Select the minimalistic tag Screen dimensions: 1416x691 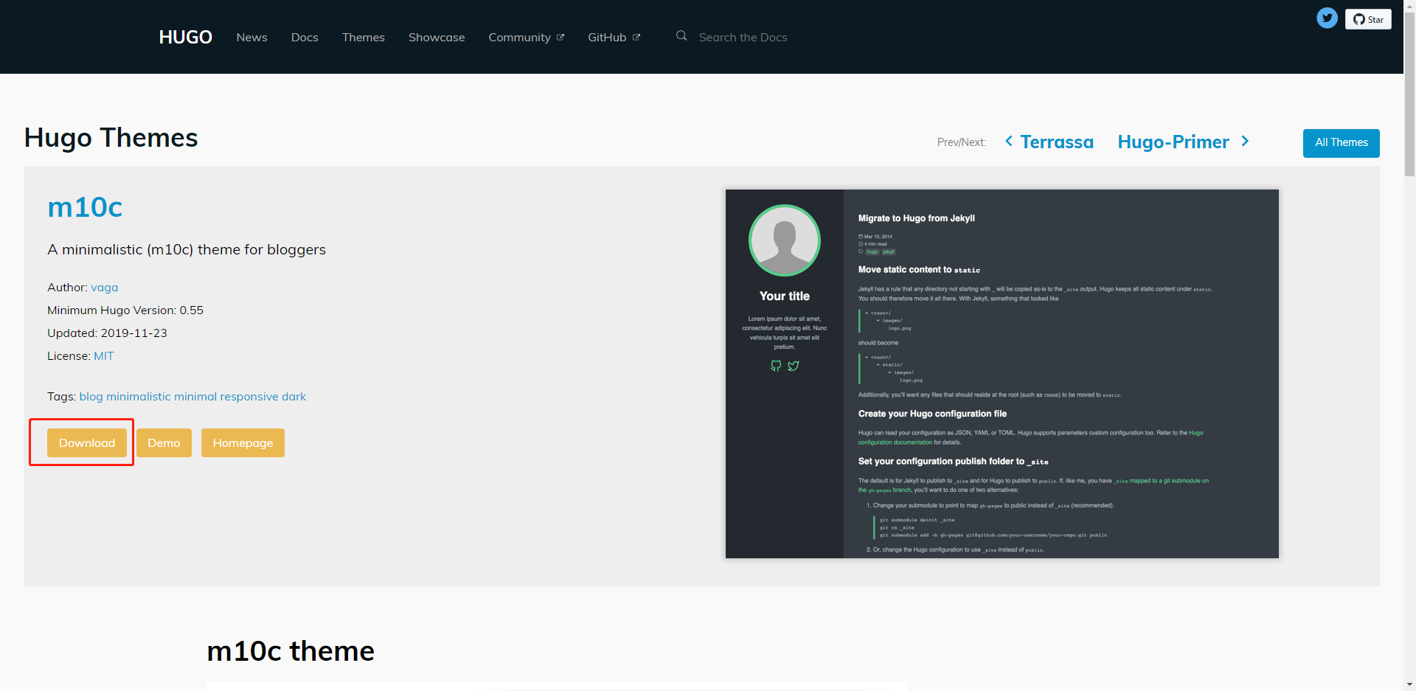139,397
